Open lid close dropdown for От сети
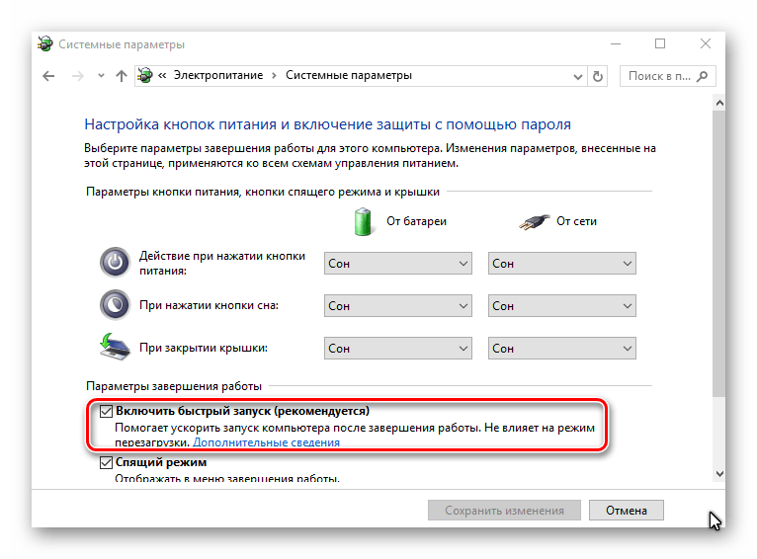The image size is (757, 559). click(x=562, y=349)
